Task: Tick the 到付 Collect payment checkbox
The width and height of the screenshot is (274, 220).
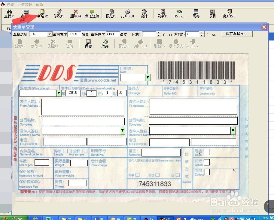Action: click(207, 172)
